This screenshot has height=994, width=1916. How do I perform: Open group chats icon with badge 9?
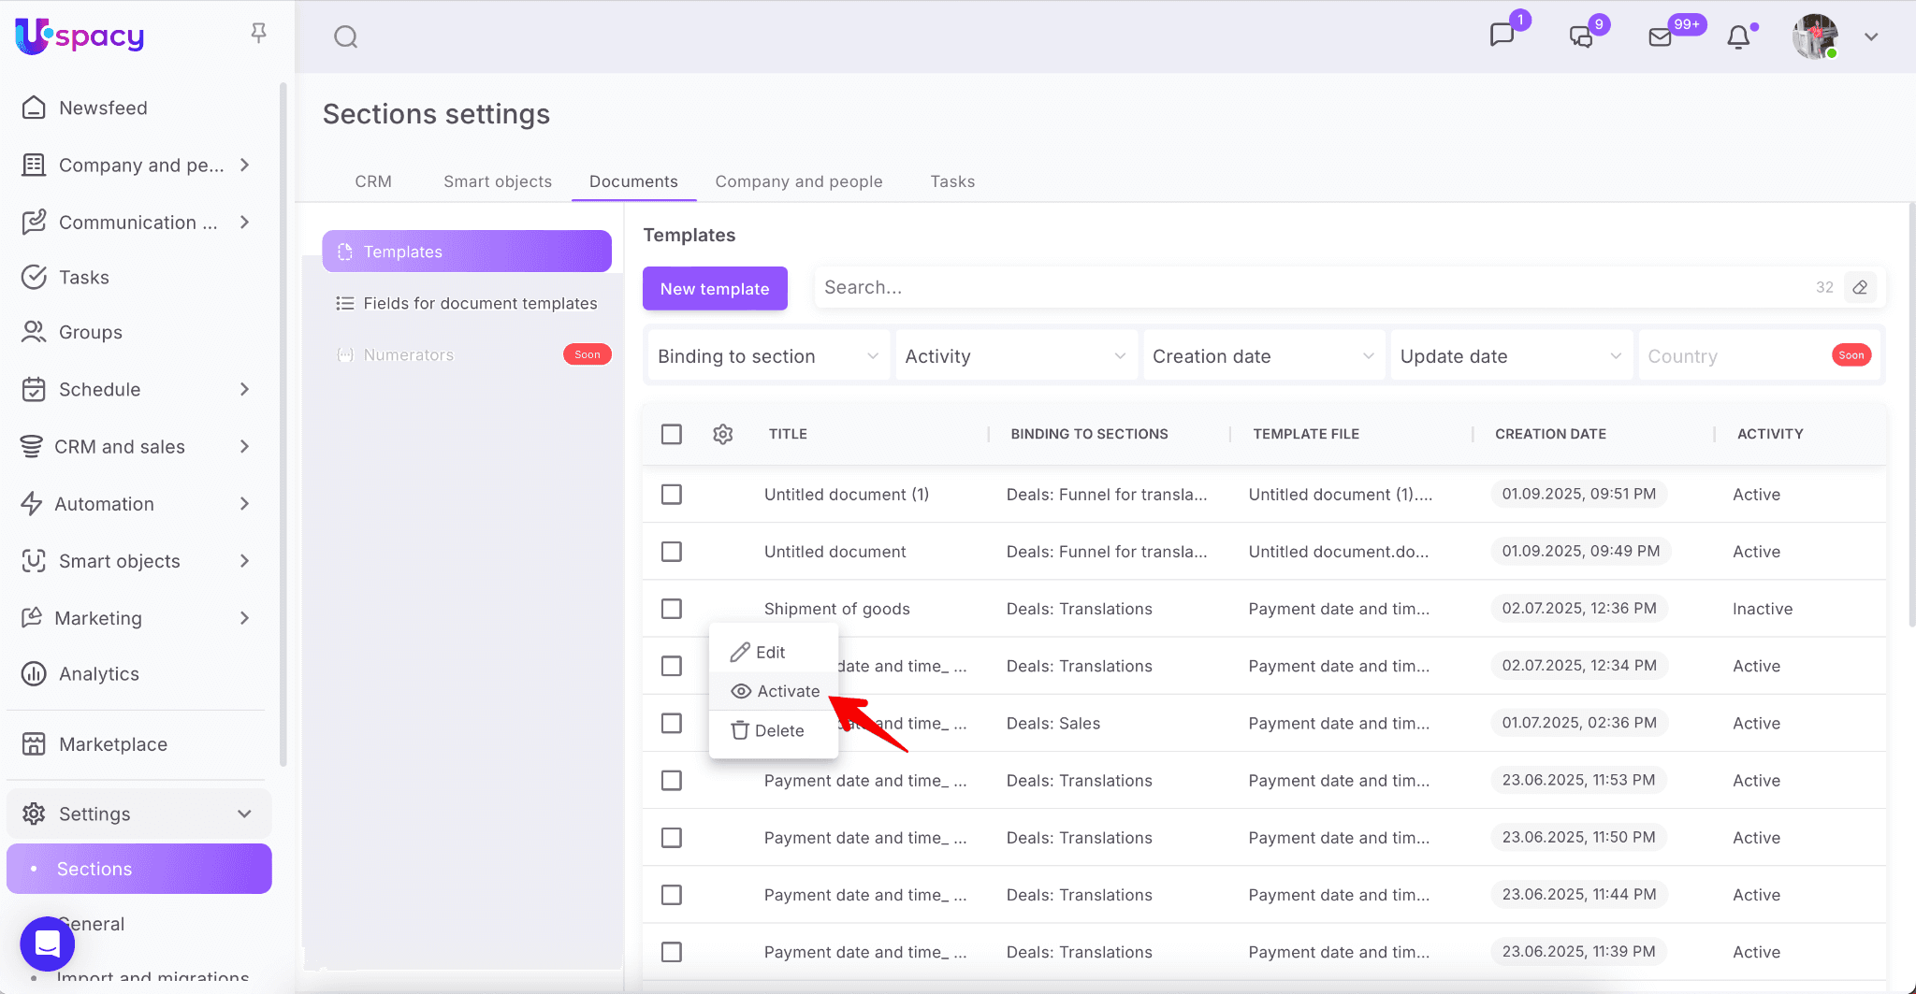click(x=1581, y=37)
